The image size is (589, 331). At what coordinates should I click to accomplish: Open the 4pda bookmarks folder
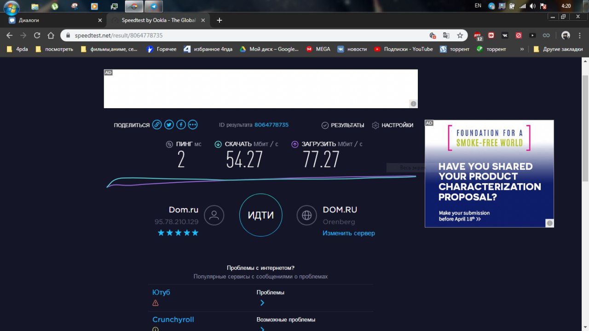pyautogui.click(x=17, y=49)
